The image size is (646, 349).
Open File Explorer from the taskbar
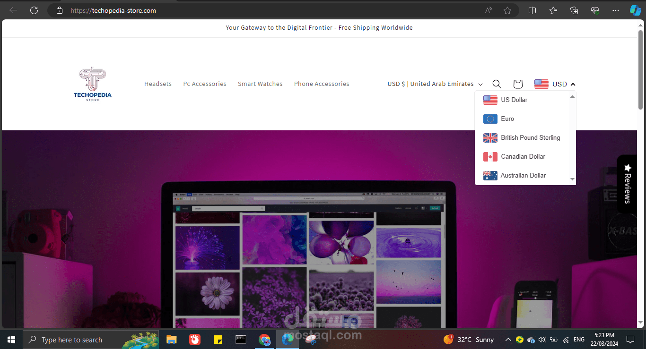tap(171, 340)
